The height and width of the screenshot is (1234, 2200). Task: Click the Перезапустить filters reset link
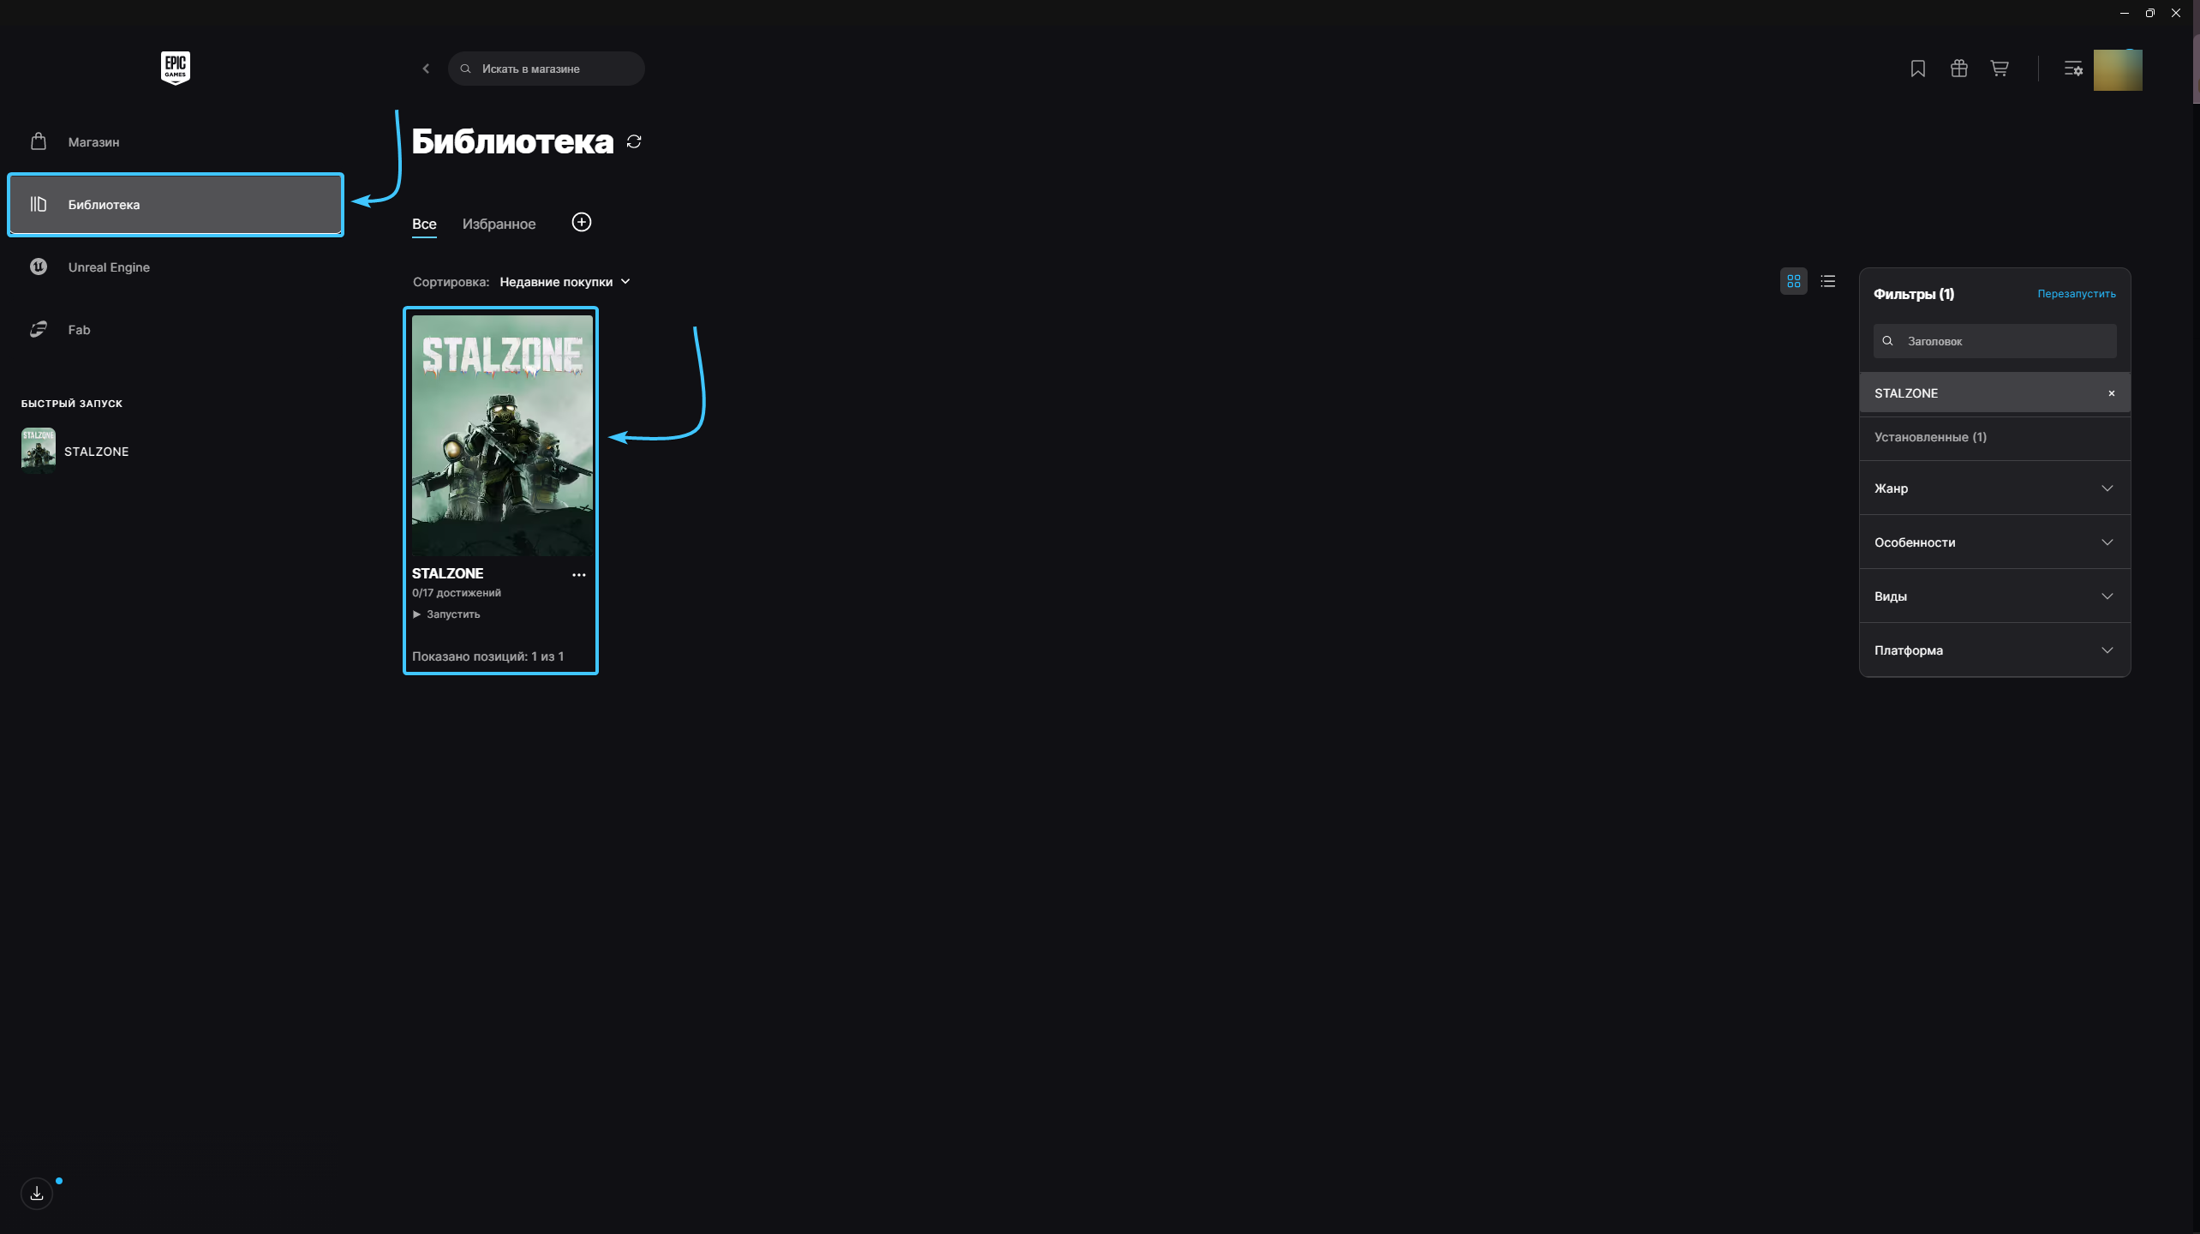click(x=2077, y=294)
